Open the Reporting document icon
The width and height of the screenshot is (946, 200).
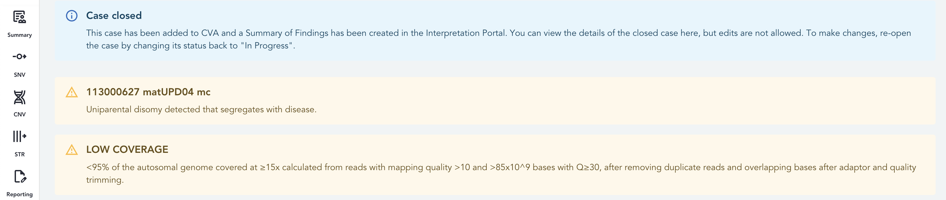pyautogui.click(x=20, y=176)
